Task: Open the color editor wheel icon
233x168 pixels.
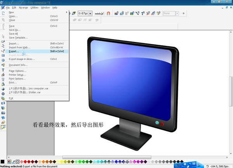Action: (9, 162)
